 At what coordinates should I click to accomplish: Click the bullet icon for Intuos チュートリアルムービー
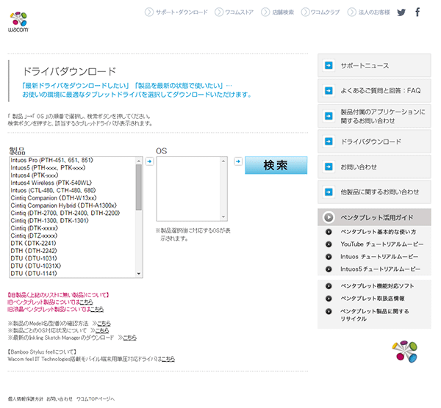point(329,257)
